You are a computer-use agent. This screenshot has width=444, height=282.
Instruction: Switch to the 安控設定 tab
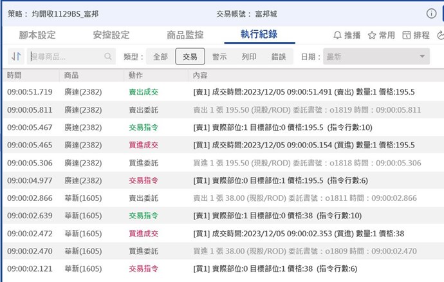(x=111, y=35)
